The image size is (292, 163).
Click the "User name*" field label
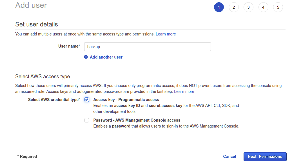(x=69, y=46)
